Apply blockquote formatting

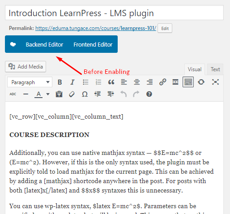pyautogui.click(x=111, y=82)
